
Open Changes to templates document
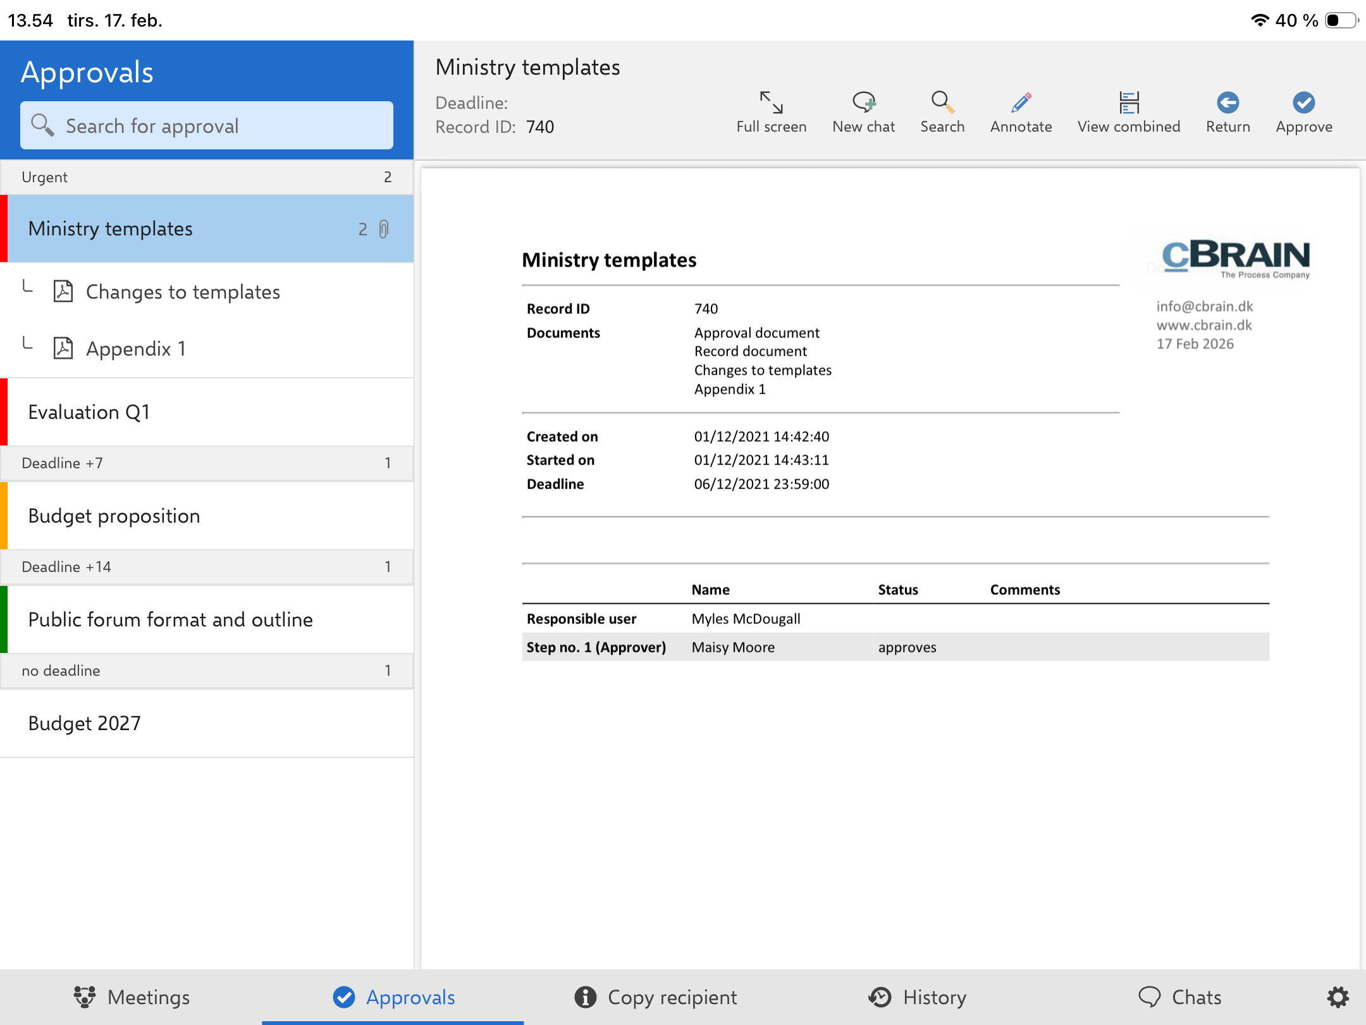[207, 292]
